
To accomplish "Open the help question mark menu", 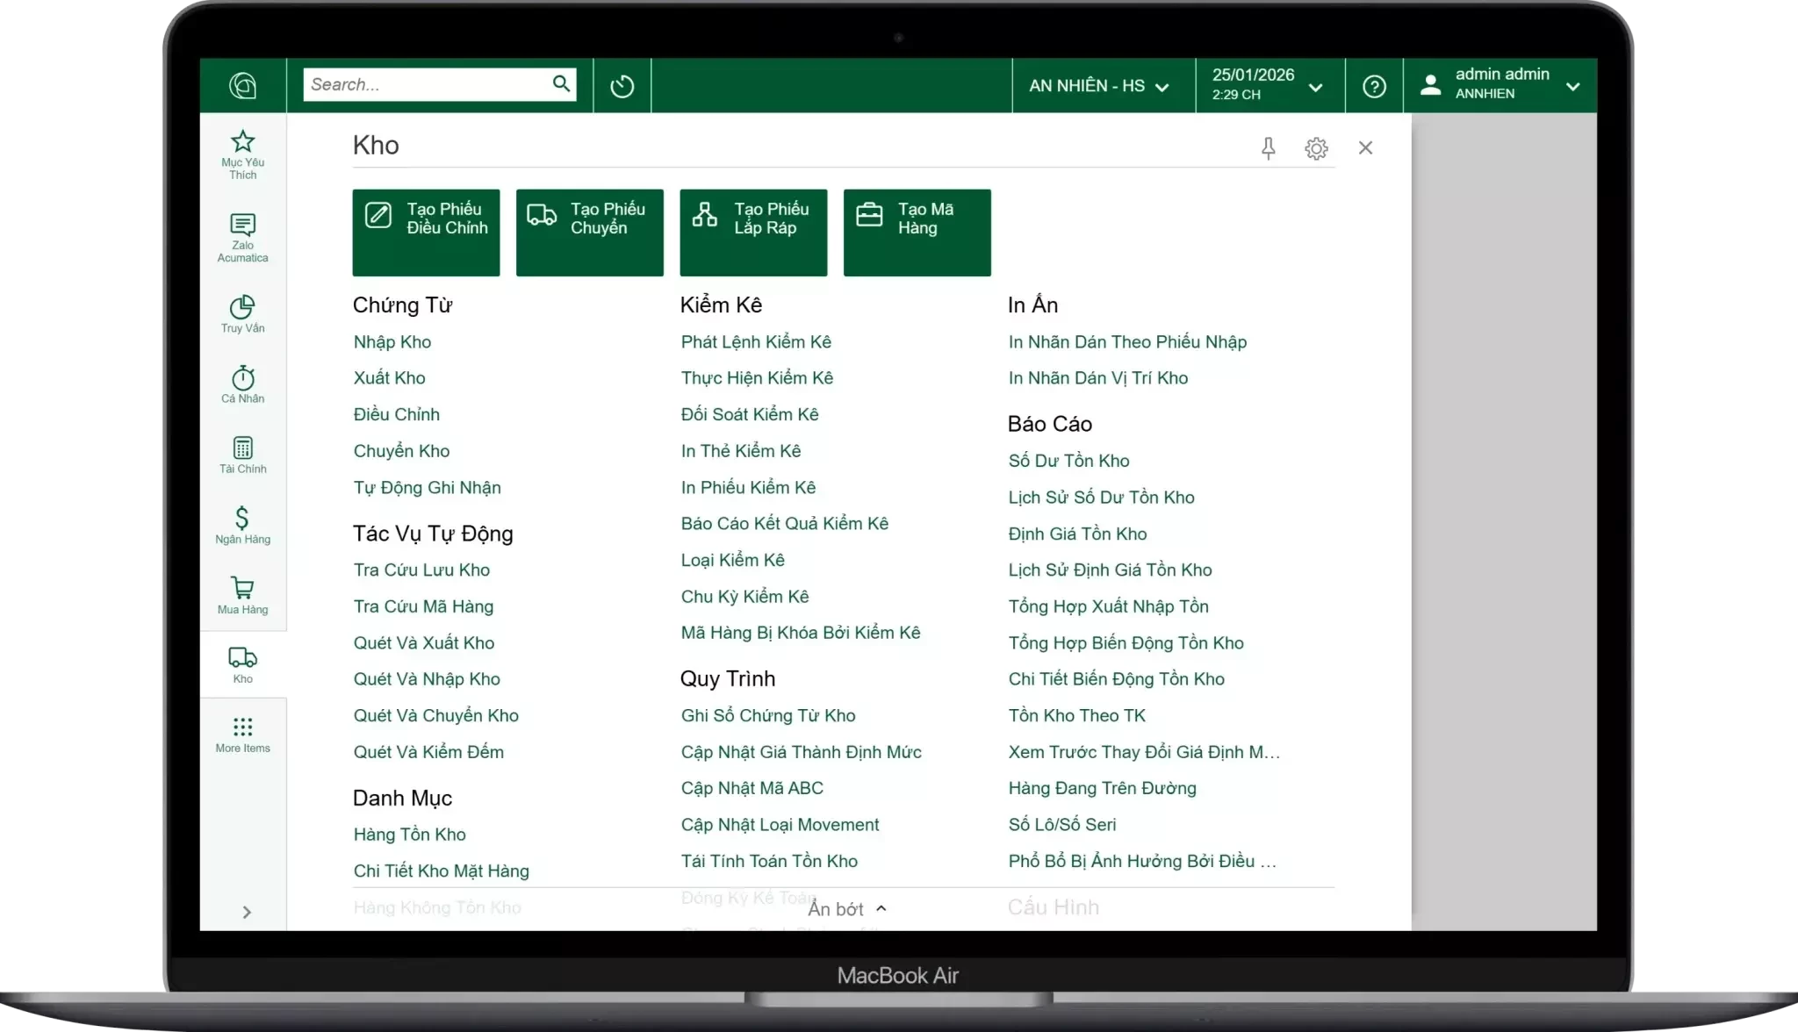I will point(1374,86).
